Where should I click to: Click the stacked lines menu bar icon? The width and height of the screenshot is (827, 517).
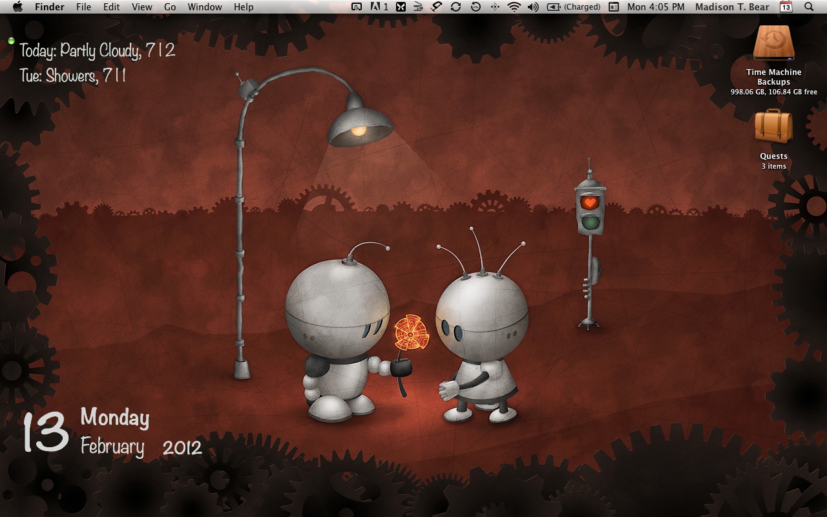click(x=418, y=6)
